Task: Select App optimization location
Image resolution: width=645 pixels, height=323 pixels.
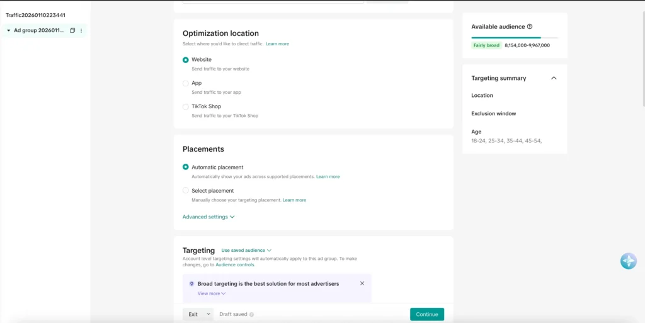Action: [186, 83]
